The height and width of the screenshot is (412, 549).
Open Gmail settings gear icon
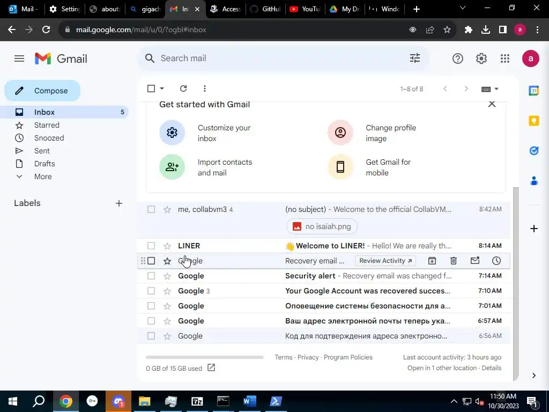(x=481, y=58)
